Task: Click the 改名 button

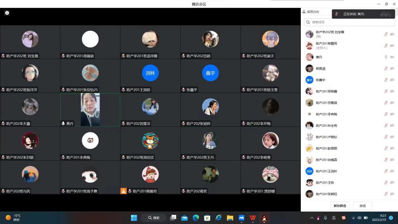Action: 363,206
